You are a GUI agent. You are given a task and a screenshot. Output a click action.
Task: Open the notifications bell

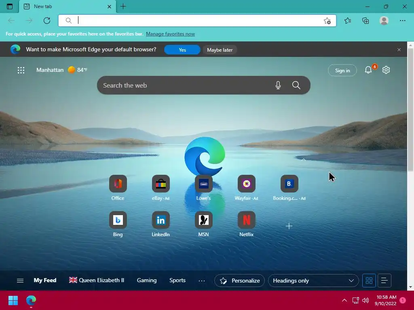tap(368, 70)
